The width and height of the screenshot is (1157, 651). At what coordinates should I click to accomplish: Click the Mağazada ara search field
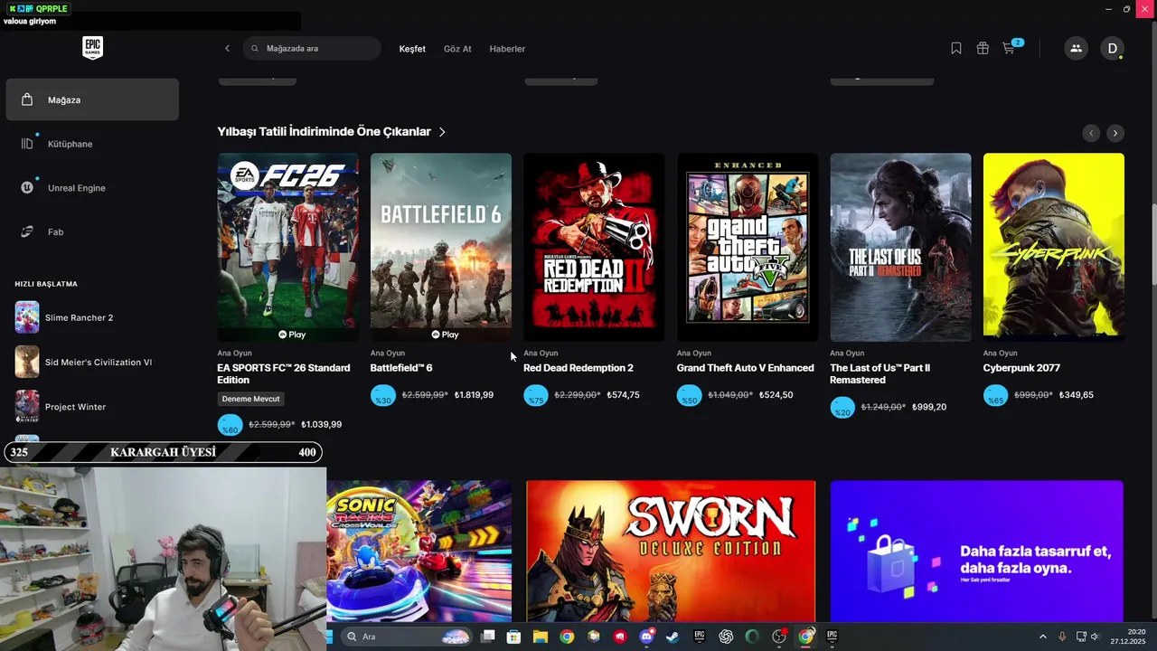pos(312,49)
